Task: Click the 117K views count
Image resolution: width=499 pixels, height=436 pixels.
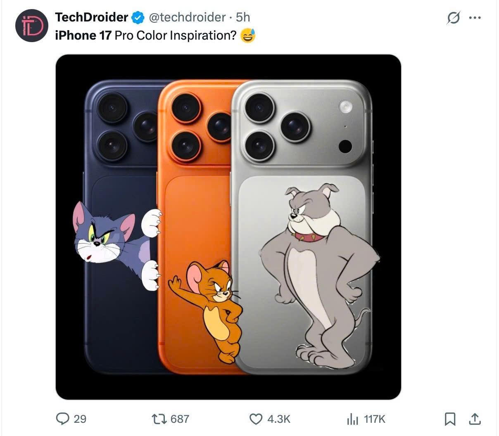Action: [374, 419]
